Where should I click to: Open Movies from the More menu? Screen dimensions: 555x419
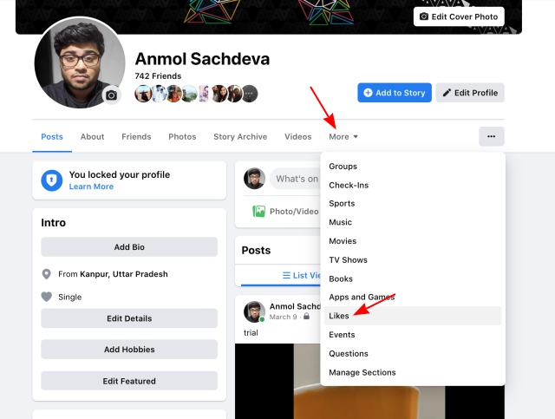click(413, 241)
